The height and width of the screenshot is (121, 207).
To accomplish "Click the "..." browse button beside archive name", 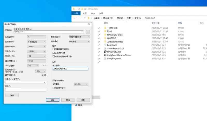I will (x=88, y=32).
